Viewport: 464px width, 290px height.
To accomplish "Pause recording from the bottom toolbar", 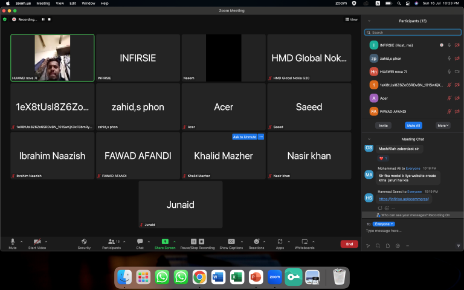I will coord(193,242).
